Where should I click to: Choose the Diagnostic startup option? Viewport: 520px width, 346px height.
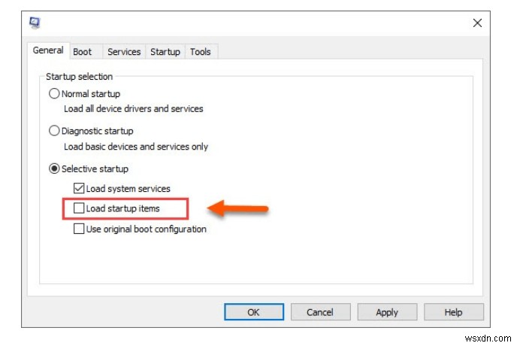click(54, 131)
